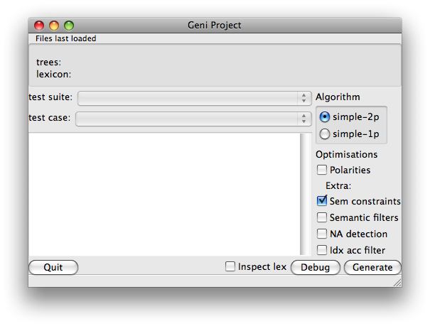Click inside the large white text area
The width and height of the screenshot is (430, 326).
point(164,194)
